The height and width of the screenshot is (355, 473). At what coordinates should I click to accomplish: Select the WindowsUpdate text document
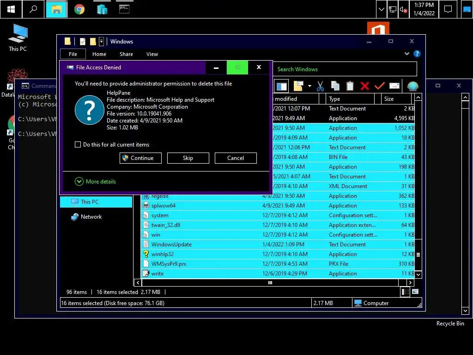click(x=278, y=244)
